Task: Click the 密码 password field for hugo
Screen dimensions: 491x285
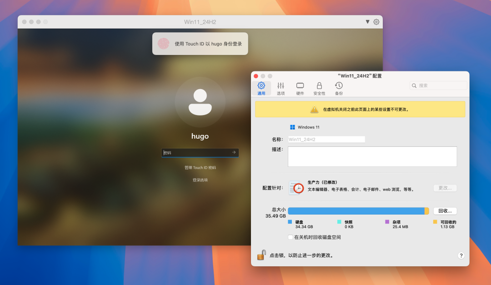Action: [200, 153]
